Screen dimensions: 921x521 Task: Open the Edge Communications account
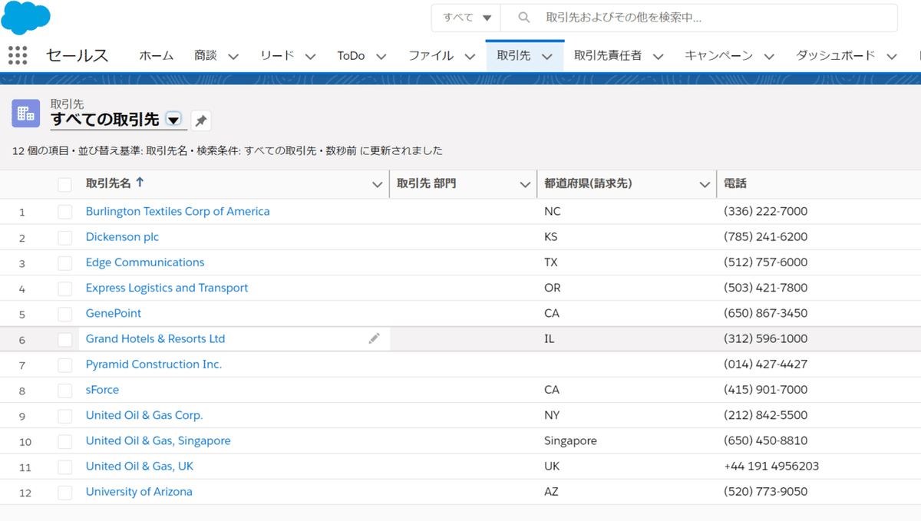click(x=145, y=262)
